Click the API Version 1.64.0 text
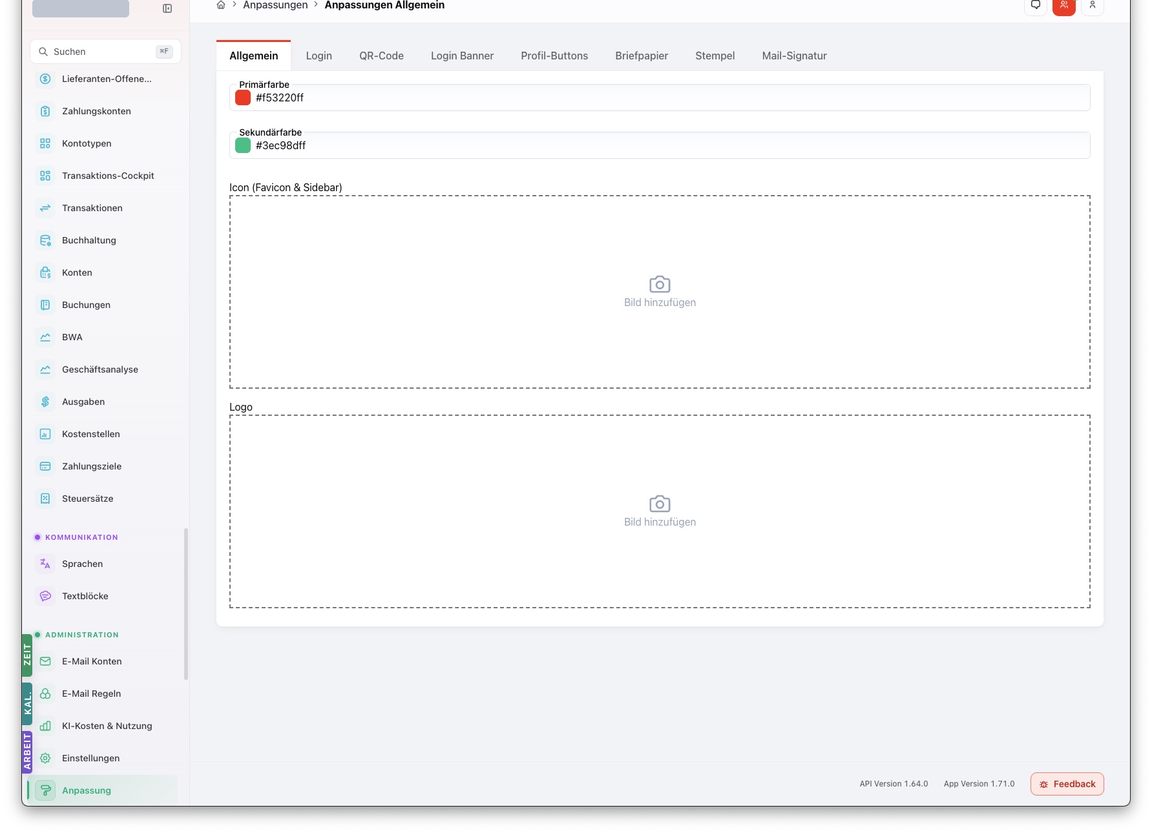 point(894,784)
